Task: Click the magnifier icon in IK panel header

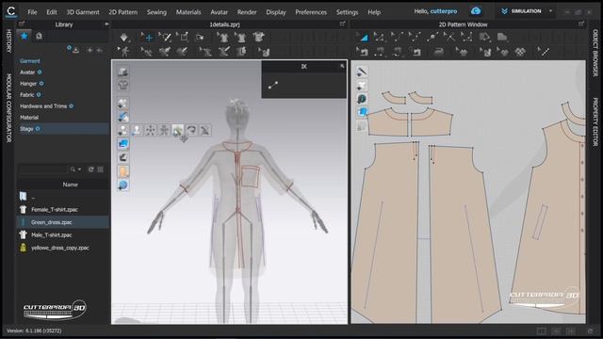Action: [342, 66]
